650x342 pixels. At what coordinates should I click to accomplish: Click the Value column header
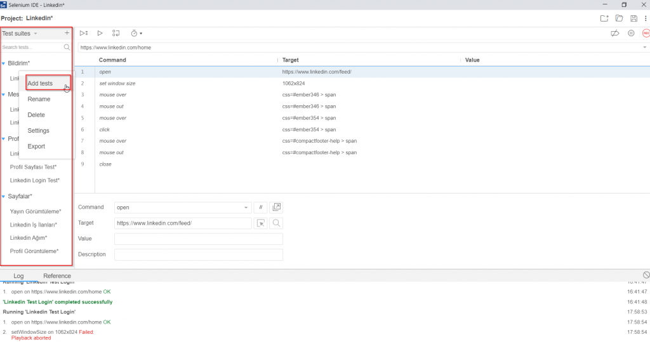[x=472, y=60]
